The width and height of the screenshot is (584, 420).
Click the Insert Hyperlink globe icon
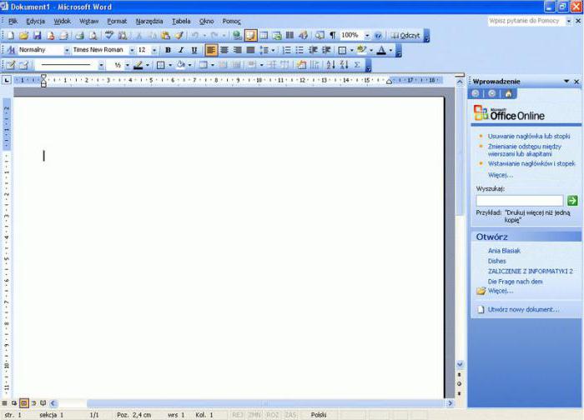pos(236,36)
